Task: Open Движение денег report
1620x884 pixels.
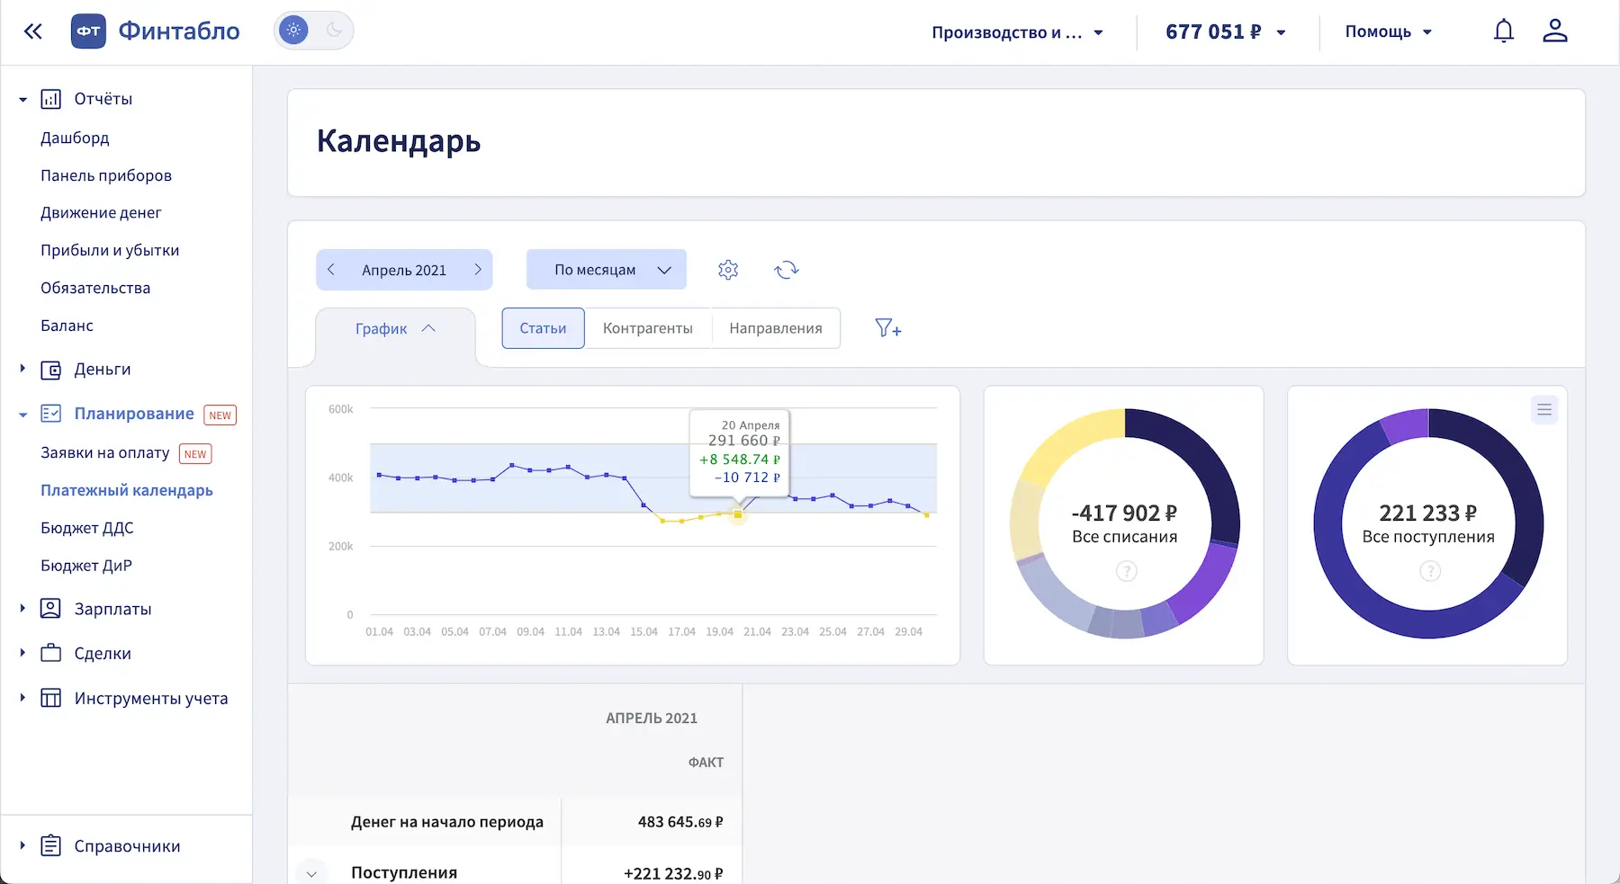Action: click(101, 213)
